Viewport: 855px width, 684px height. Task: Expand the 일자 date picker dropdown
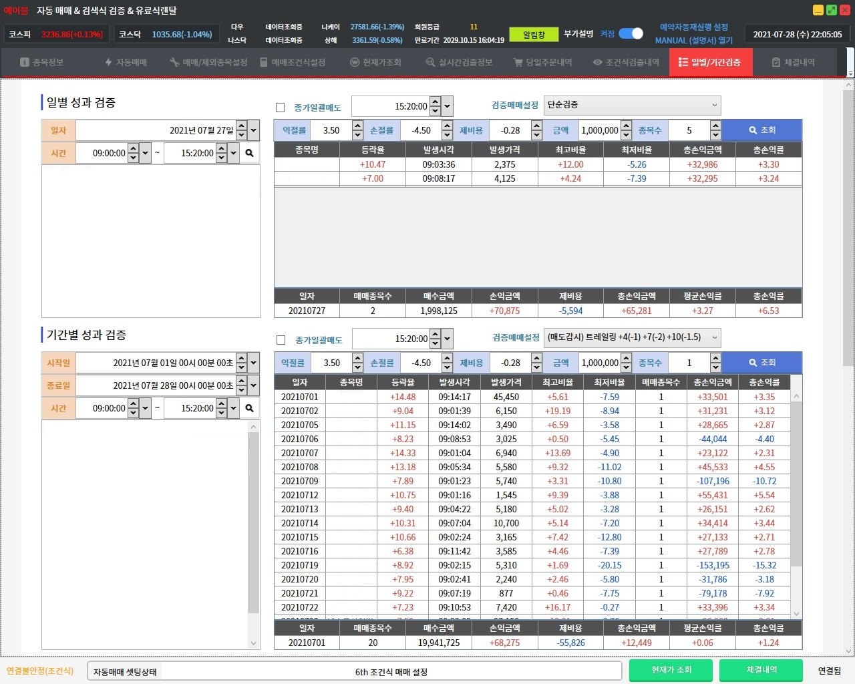(x=254, y=130)
